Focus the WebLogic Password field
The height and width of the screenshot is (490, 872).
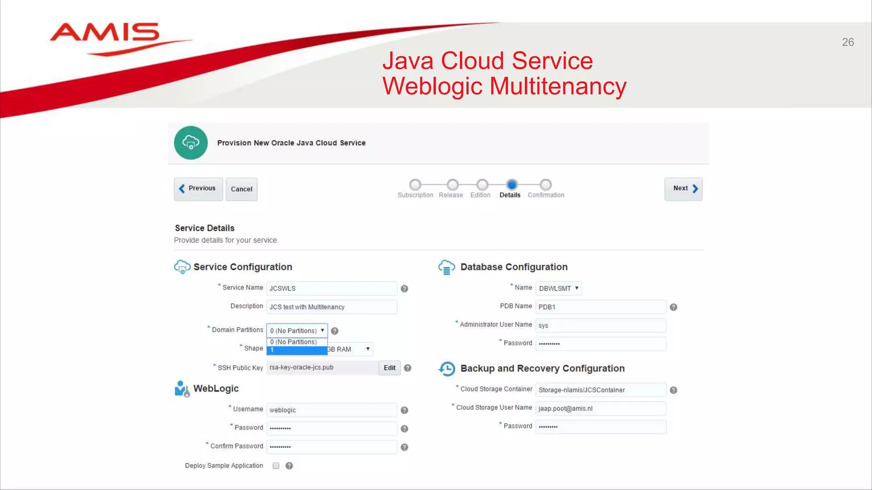(x=332, y=428)
